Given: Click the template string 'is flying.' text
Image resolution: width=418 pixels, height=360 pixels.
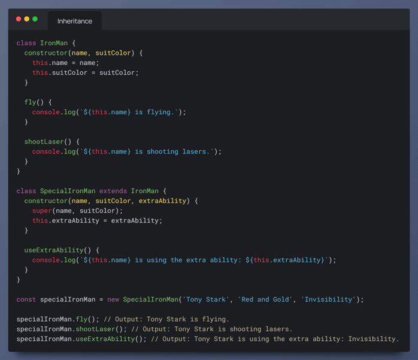Looking at the screenshot, I should pos(155,112).
